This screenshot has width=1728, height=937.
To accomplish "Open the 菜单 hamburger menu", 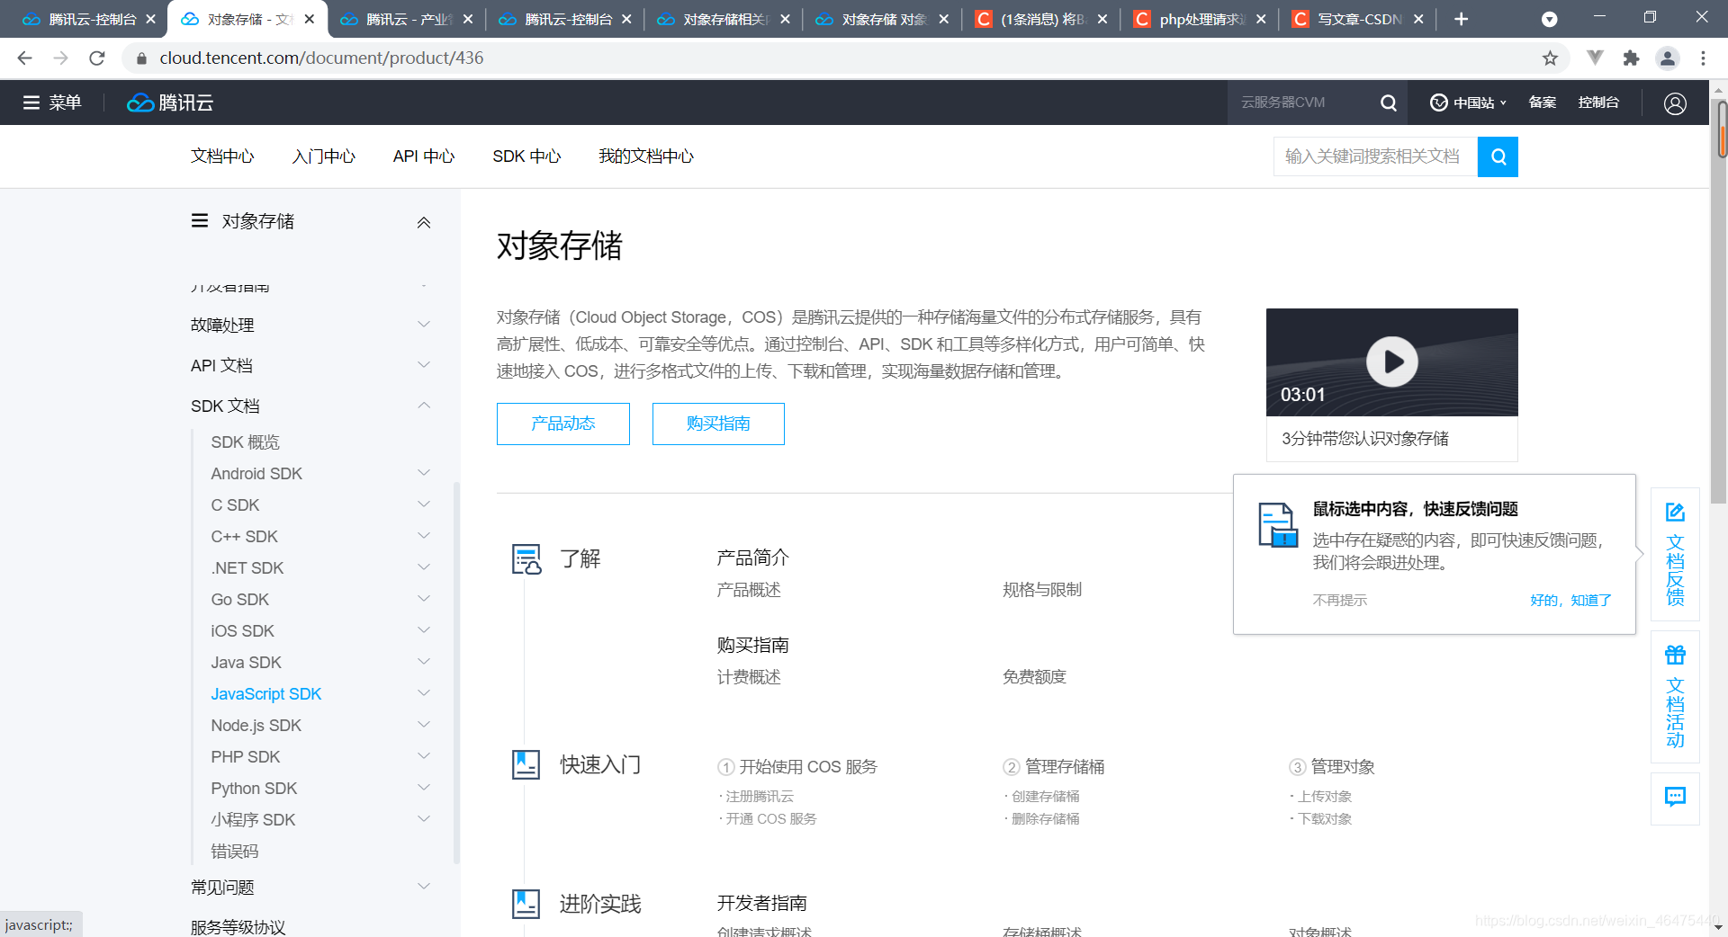I will pos(51,103).
